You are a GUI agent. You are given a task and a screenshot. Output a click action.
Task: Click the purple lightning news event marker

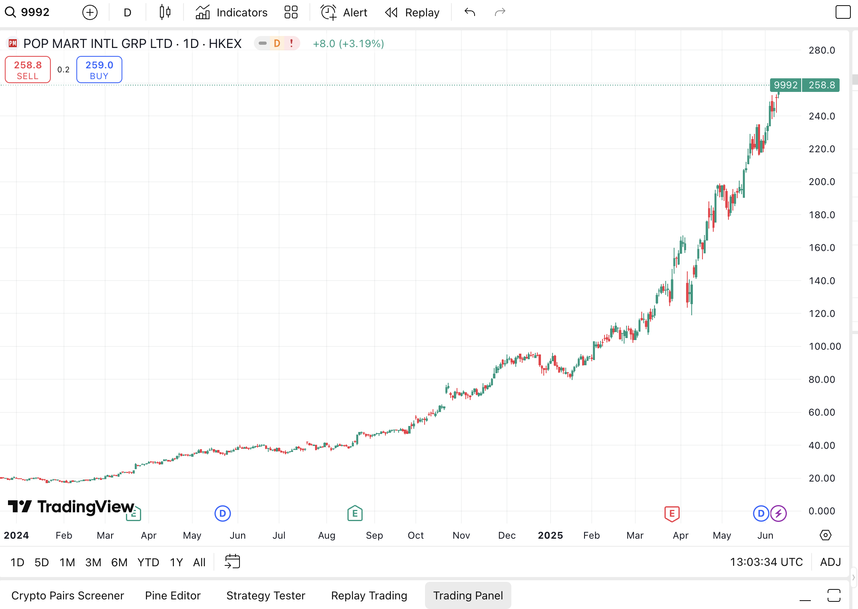[779, 513]
